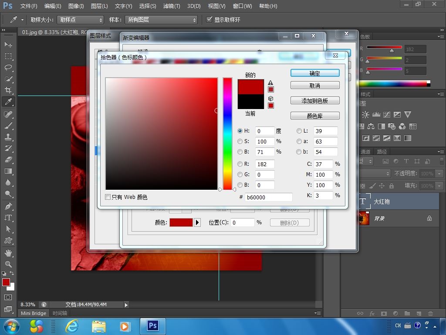Click the 添加到色板 button
The width and height of the screenshot is (446, 335).
point(315,101)
